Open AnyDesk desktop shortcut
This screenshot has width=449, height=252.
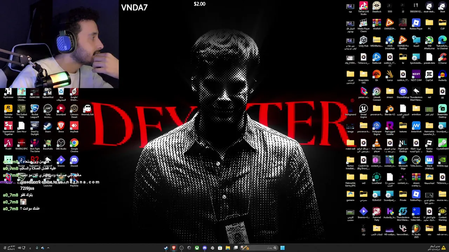[74, 127]
